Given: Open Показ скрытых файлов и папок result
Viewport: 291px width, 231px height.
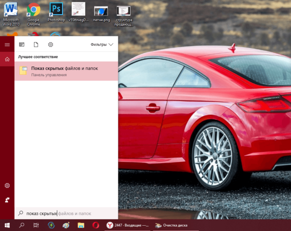Looking at the screenshot, I should [x=66, y=71].
